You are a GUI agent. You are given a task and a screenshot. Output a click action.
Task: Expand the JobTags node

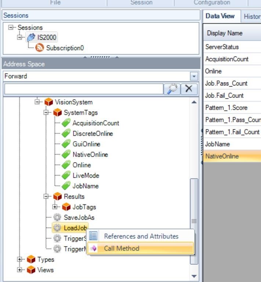[x=55, y=207]
